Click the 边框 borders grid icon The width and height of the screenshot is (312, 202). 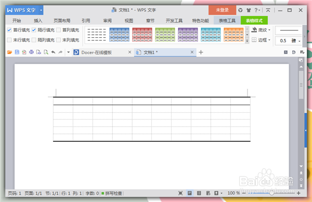[254, 39]
